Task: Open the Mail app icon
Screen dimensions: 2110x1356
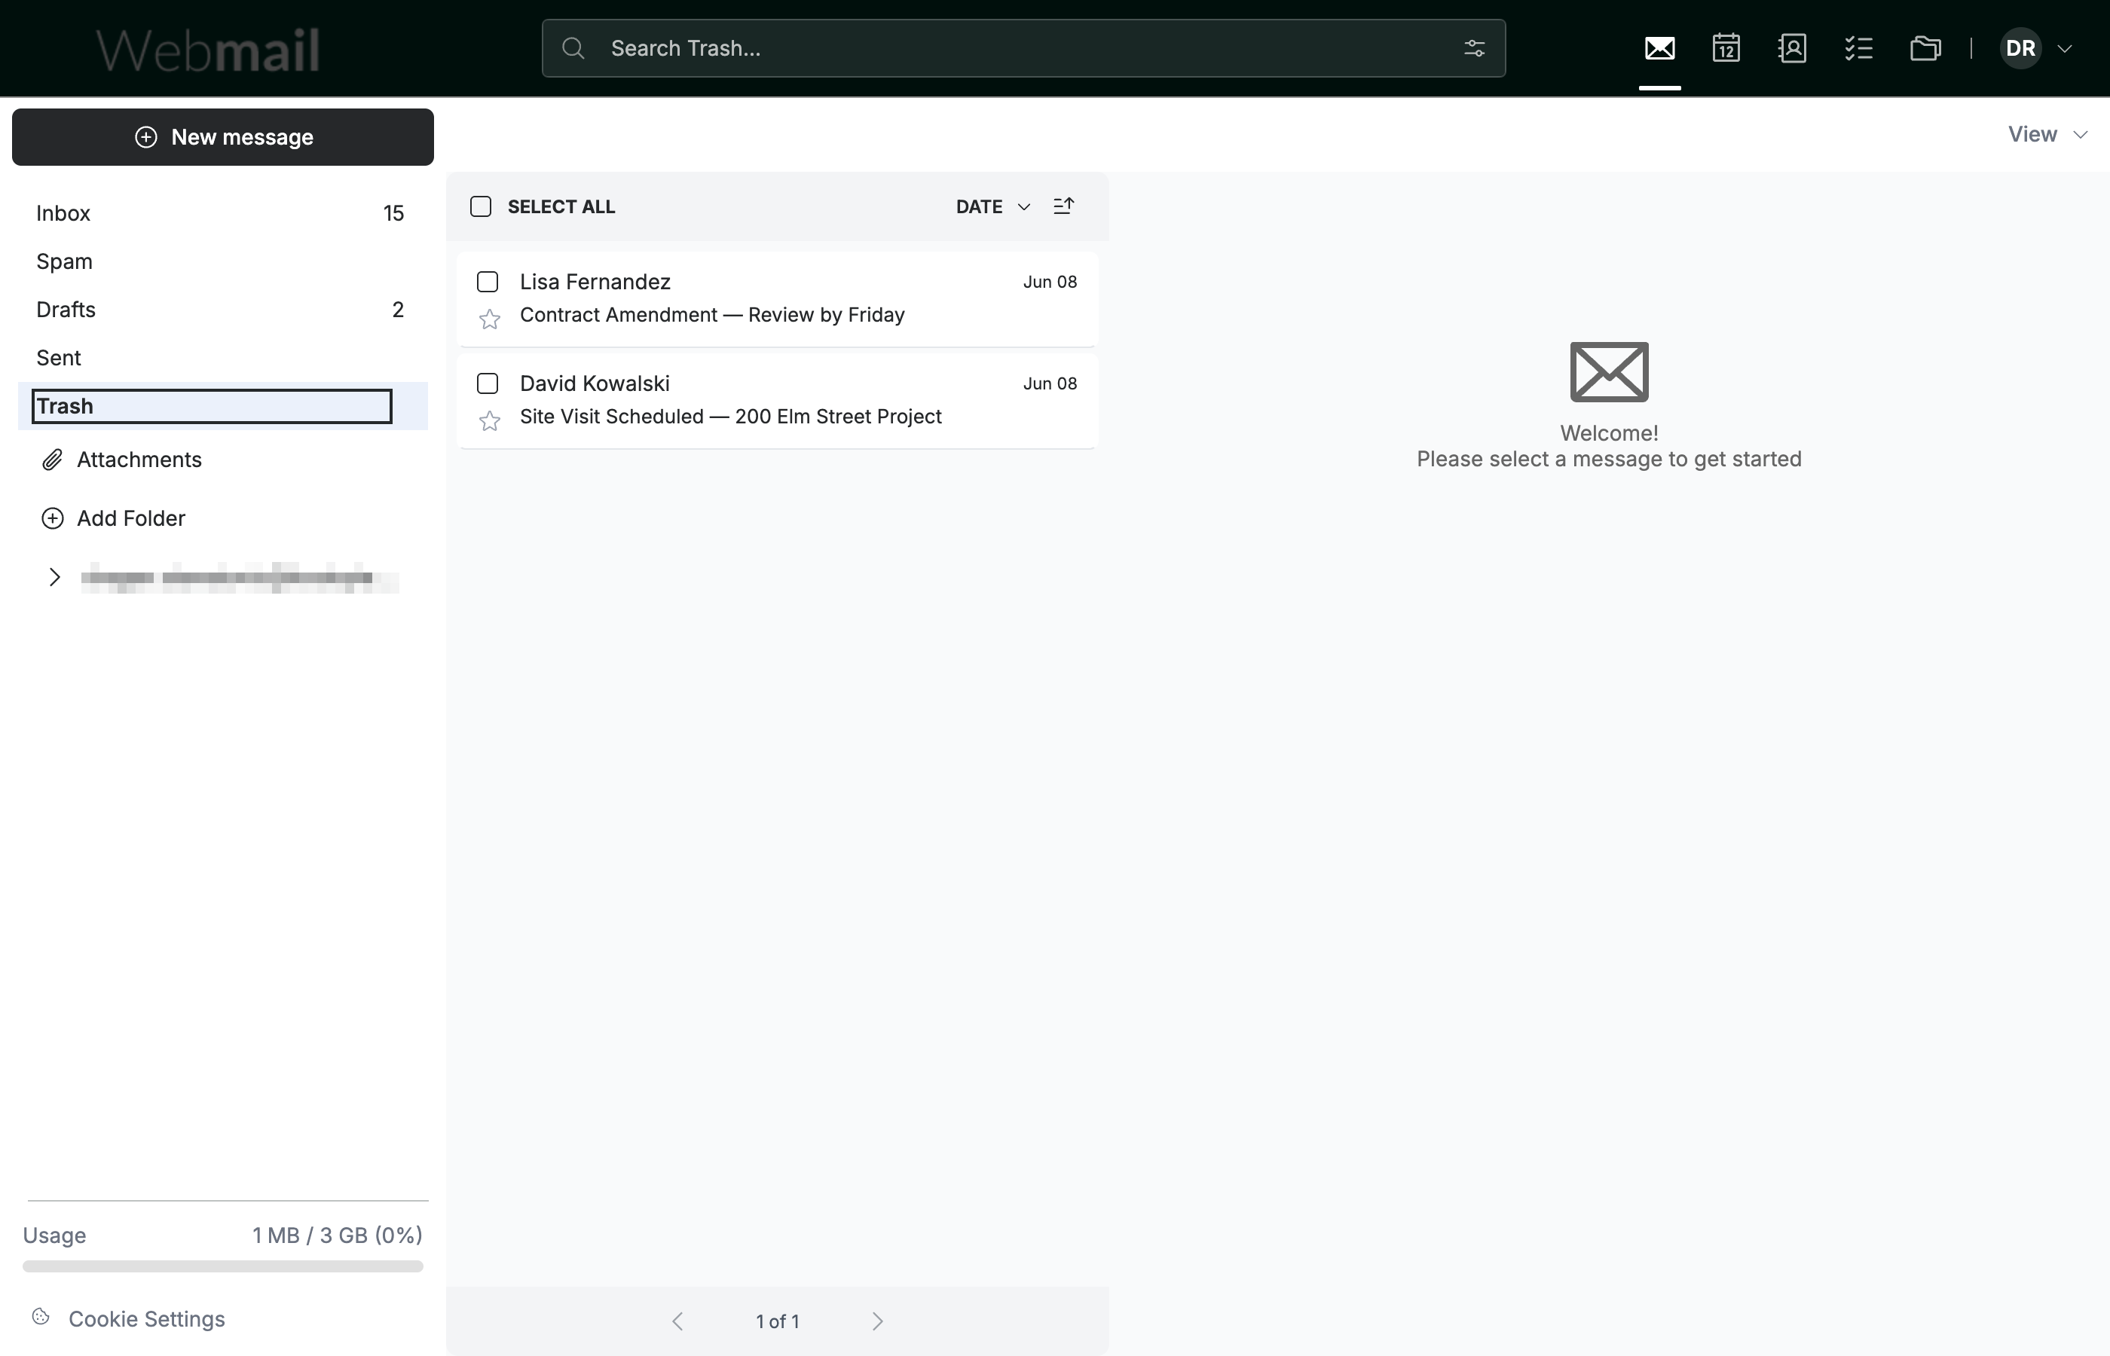Action: click(x=1659, y=47)
